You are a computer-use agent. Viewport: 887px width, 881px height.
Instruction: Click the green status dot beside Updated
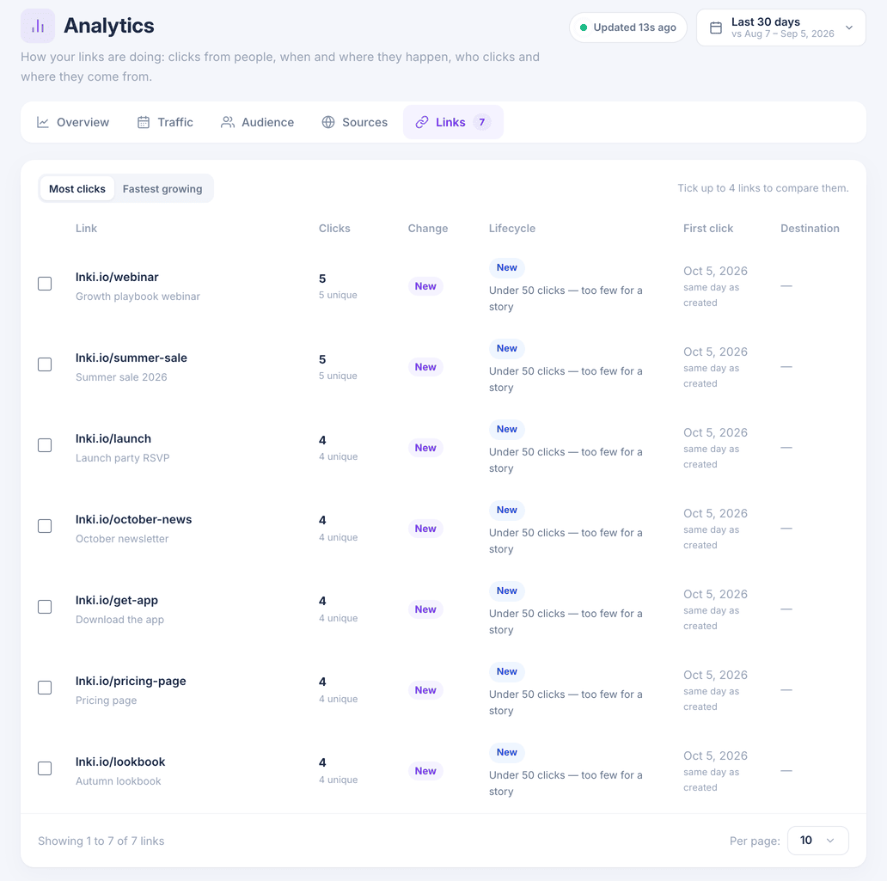coord(584,28)
